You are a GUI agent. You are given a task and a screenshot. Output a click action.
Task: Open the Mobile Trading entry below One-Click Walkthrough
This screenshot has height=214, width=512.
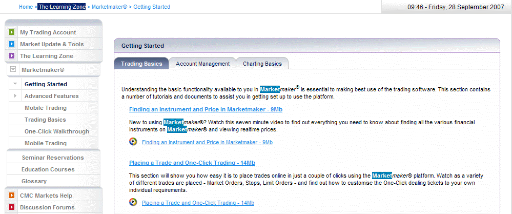coord(46,143)
